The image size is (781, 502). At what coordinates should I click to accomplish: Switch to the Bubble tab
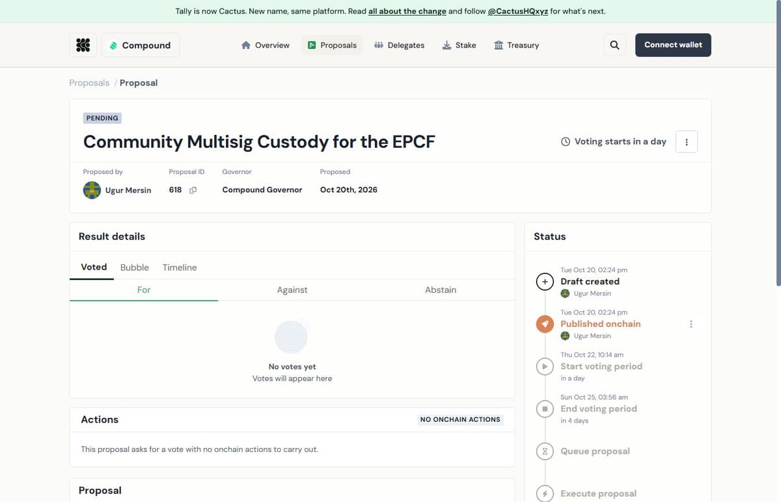pyautogui.click(x=135, y=268)
